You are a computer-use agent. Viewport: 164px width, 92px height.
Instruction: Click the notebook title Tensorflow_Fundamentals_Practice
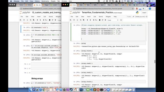point(97,13)
